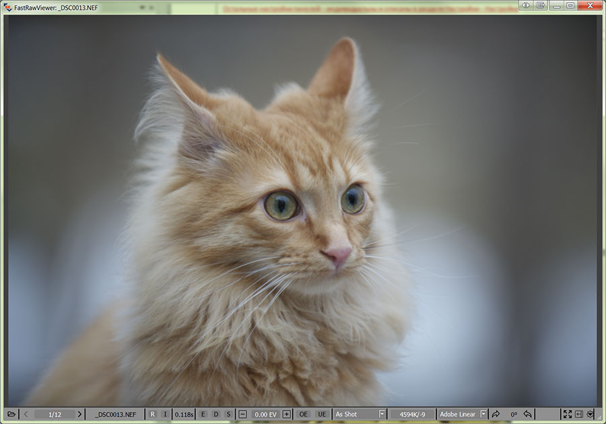Screen dimensions: 606x424
Task: Toggle the R raw display mode
Action: [152, 414]
